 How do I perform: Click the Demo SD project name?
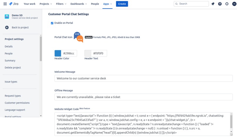(x=17, y=15)
